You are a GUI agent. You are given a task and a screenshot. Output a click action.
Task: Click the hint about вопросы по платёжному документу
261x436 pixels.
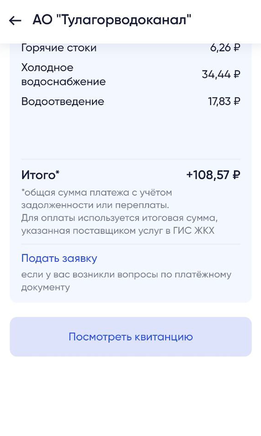click(x=126, y=281)
